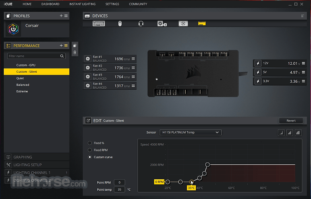311x199 pixels.
Task: Select the Custom curve option
Action: pos(90,157)
